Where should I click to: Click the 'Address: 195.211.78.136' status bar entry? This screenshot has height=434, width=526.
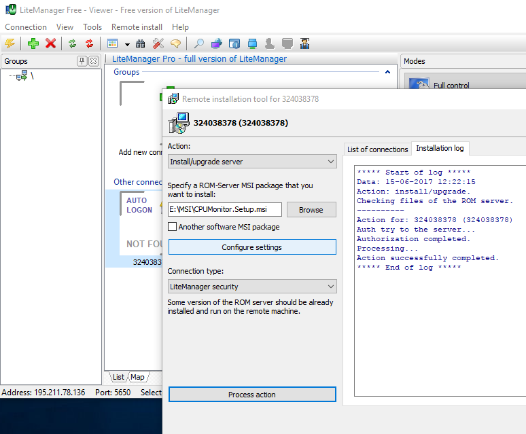coord(43,393)
